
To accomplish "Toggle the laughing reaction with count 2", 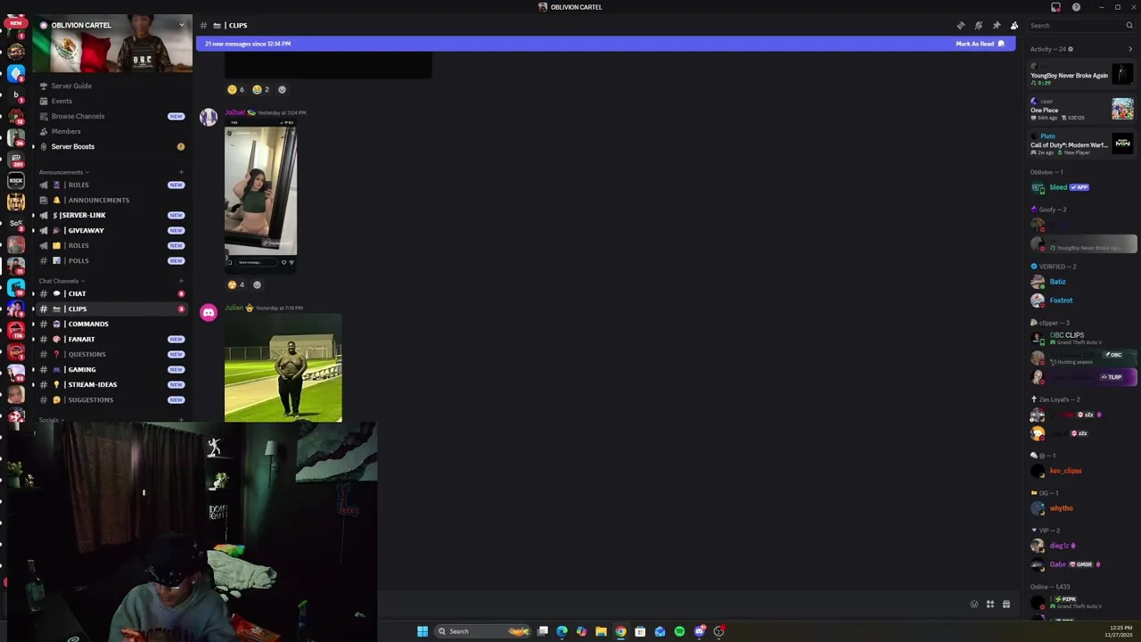I will (261, 89).
